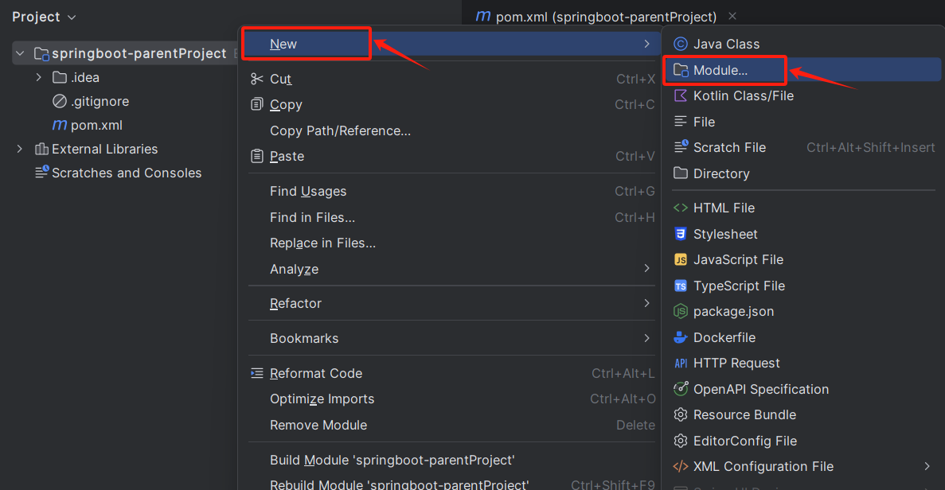Click the JavaScript File icon
Viewport: 945px width, 490px height.
[681, 260]
